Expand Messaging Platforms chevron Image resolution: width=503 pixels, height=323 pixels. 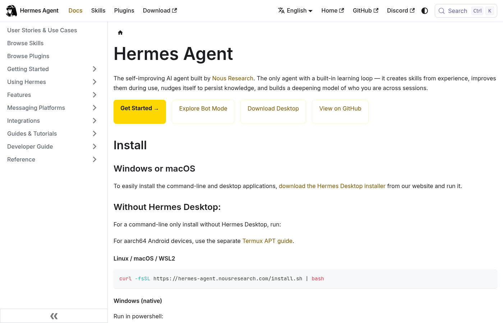coord(94,108)
